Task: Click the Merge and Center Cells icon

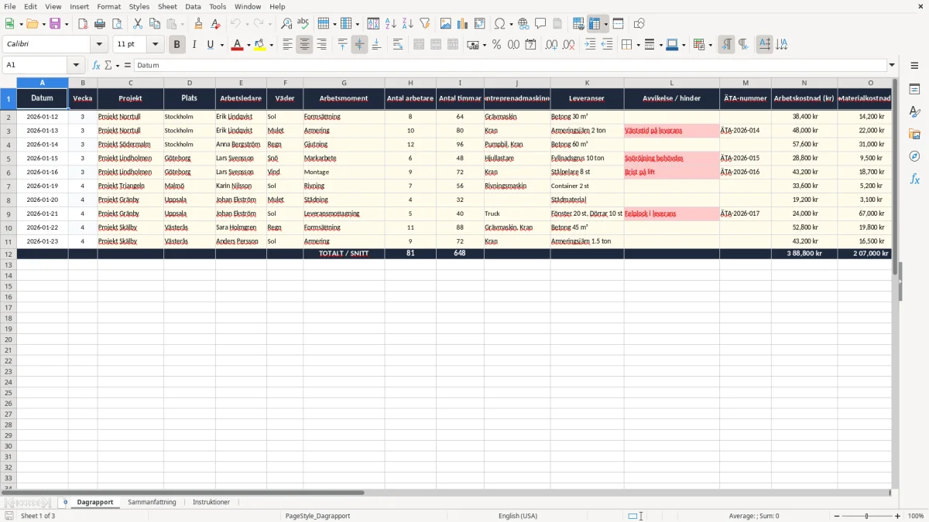Action: 419,45
